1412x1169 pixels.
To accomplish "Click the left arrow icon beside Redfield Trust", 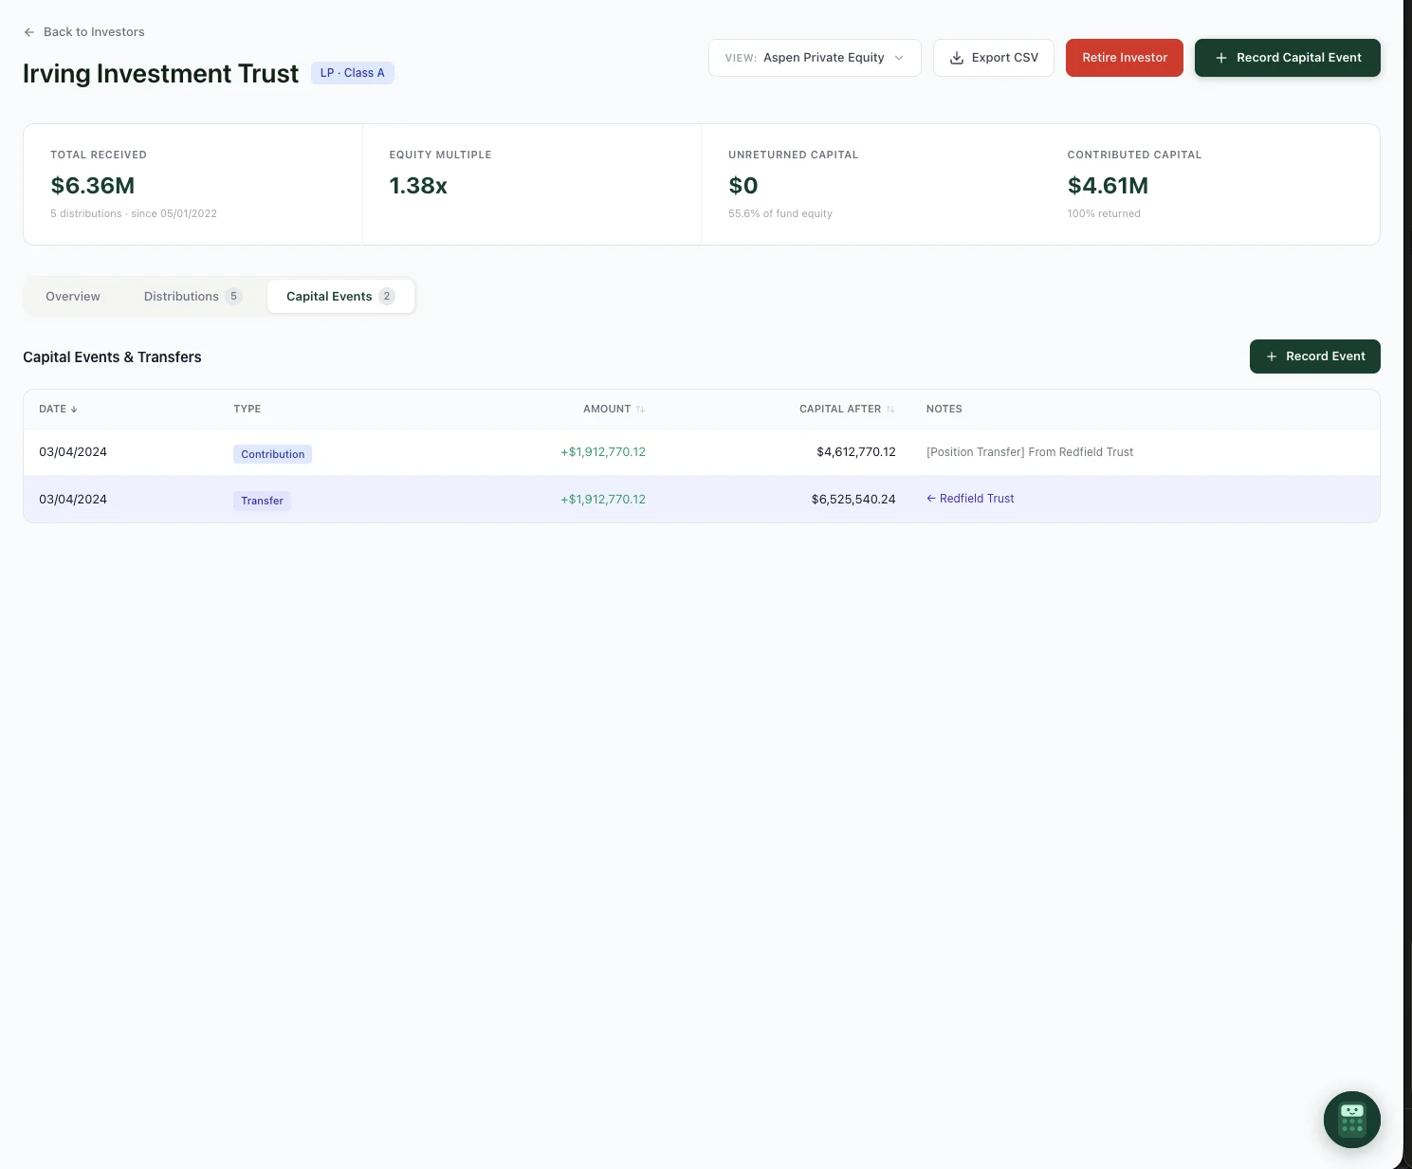I will (930, 498).
